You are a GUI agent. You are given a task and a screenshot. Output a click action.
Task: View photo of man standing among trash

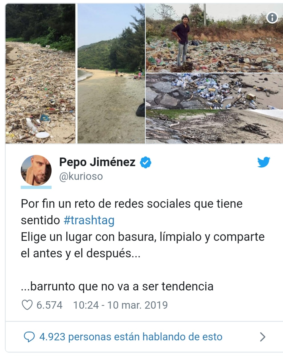tap(214, 38)
